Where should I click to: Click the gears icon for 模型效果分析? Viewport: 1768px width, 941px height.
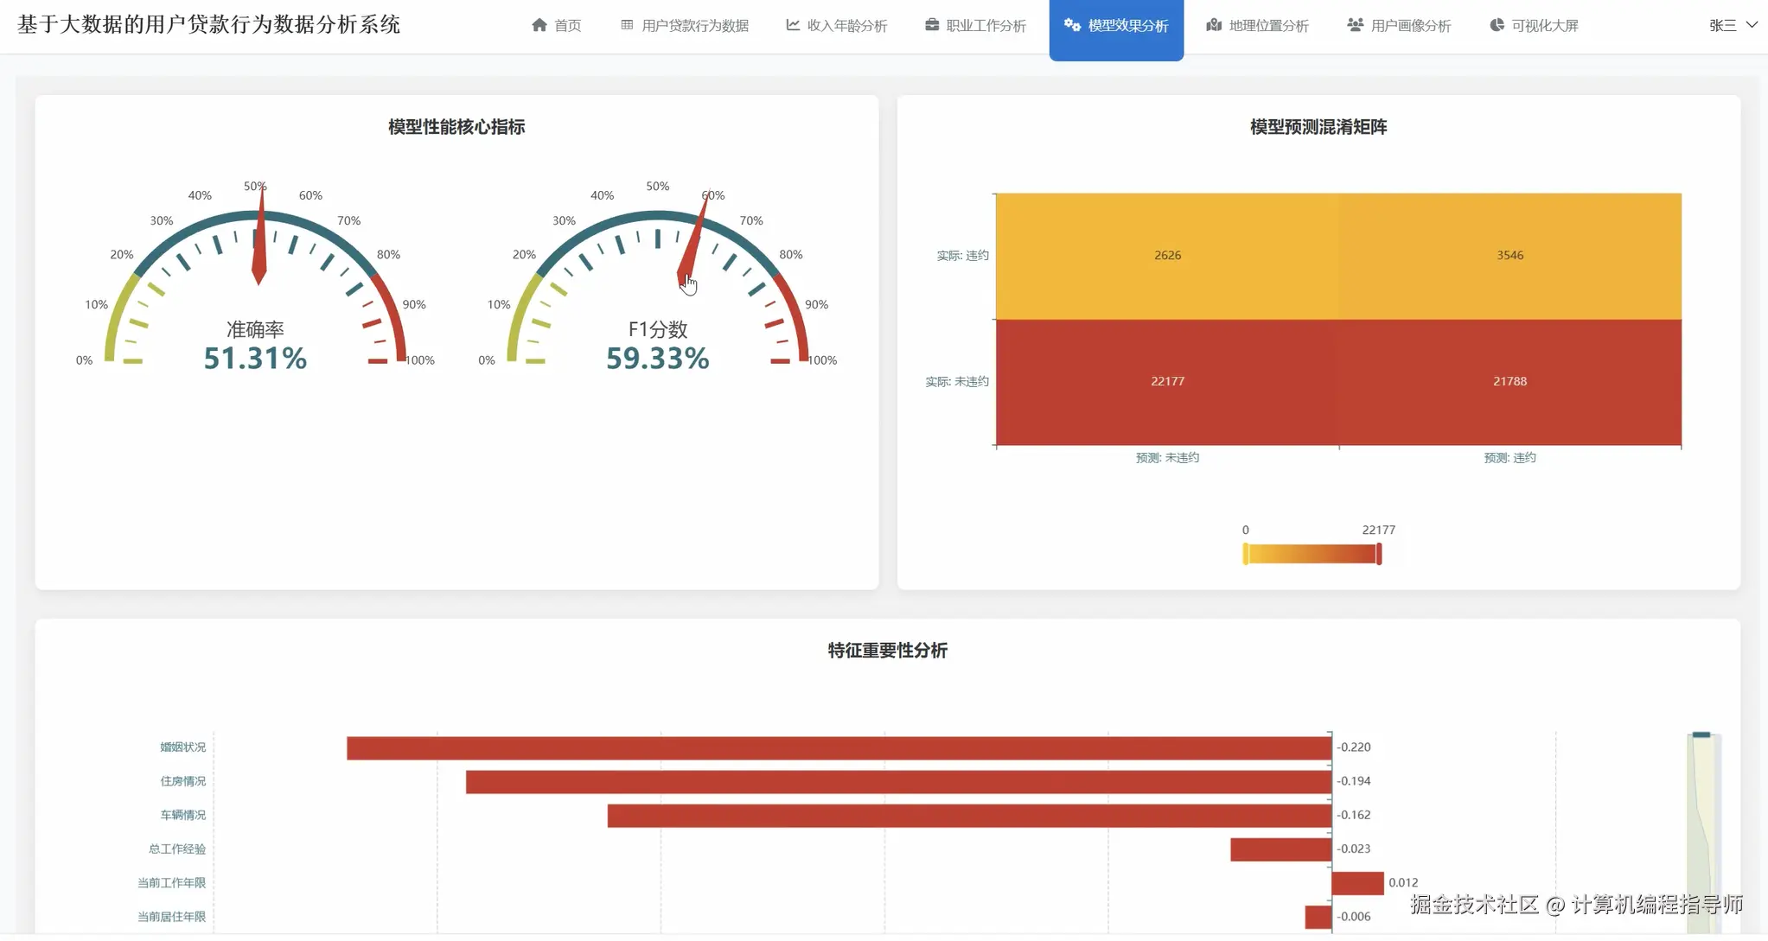pyautogui.click(x=1072, y=25)
